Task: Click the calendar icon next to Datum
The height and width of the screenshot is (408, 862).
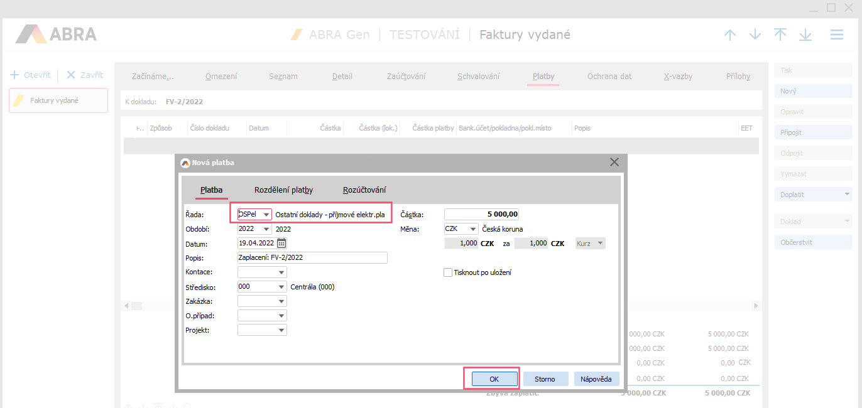Action: click(281, 243)
